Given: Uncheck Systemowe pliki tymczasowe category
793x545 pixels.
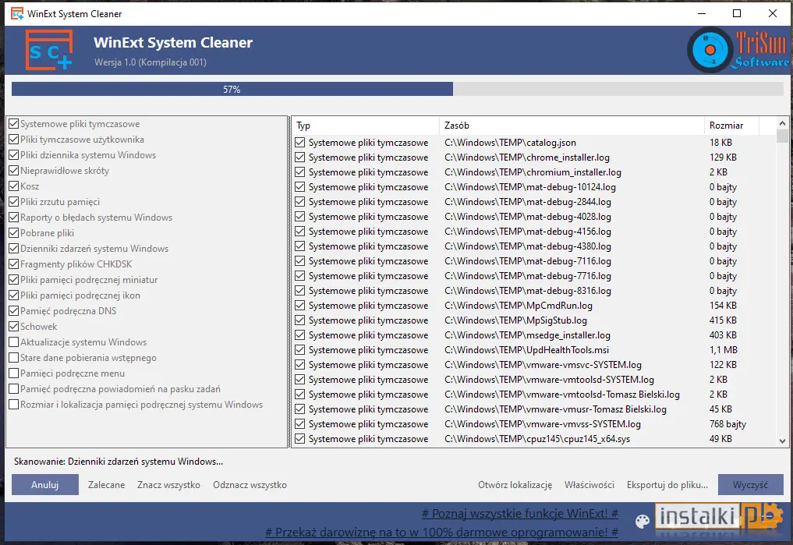Looking at the screenshot, I should point(14,124).
